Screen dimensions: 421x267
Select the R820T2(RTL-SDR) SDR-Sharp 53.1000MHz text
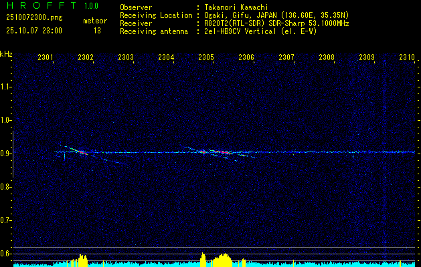tap(276, 23)
